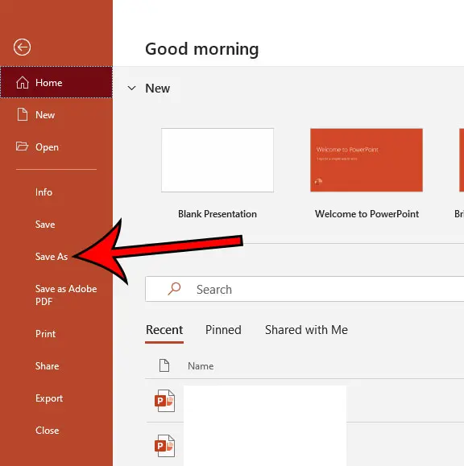This screenshot has width=464, height=466.
Task: Click the first recent PowerPoint file icon
Action: point(164,401)
